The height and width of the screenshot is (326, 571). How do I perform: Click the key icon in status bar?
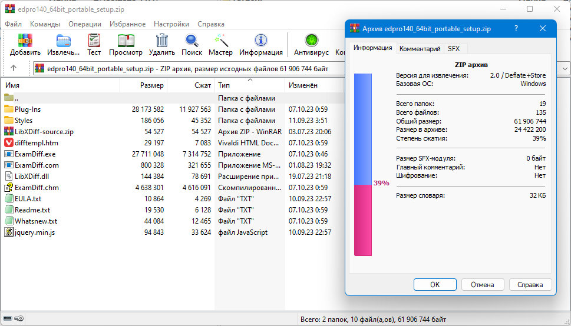pyautogui.click(x=19, y=319)
